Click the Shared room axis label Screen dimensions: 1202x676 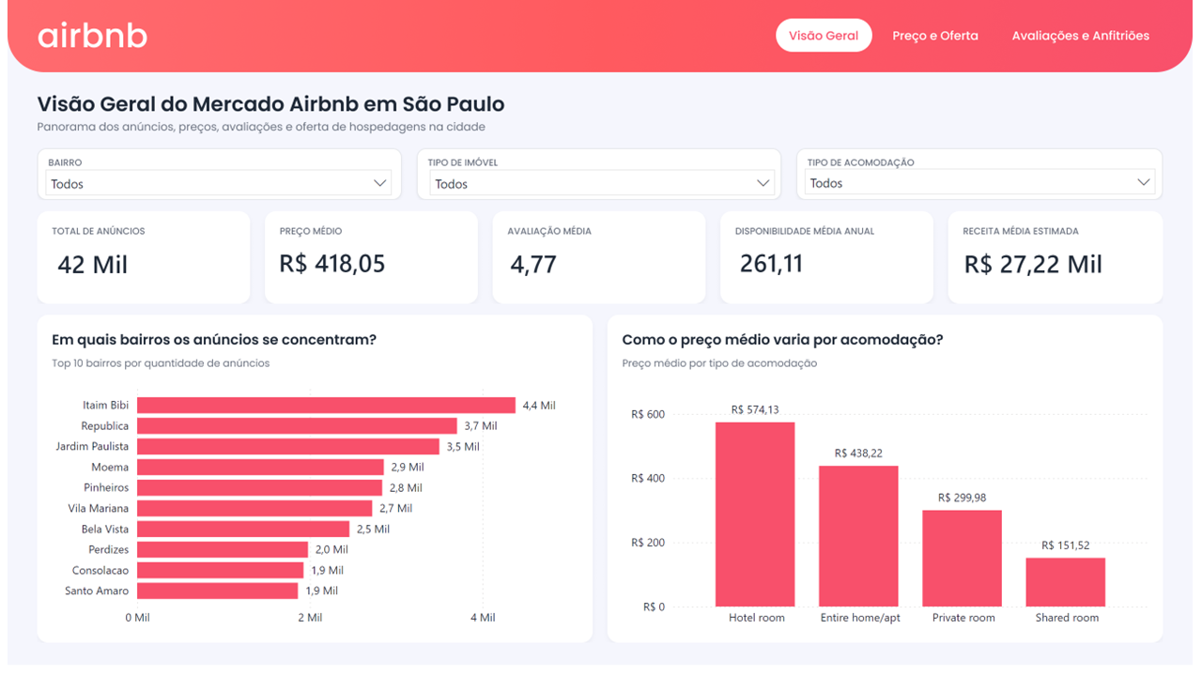pos(1067,618)
